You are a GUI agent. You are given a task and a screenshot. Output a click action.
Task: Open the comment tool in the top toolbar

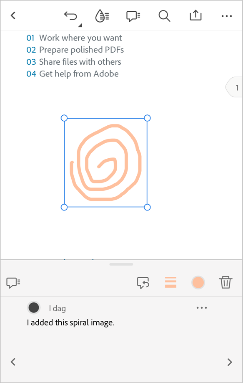133,15
